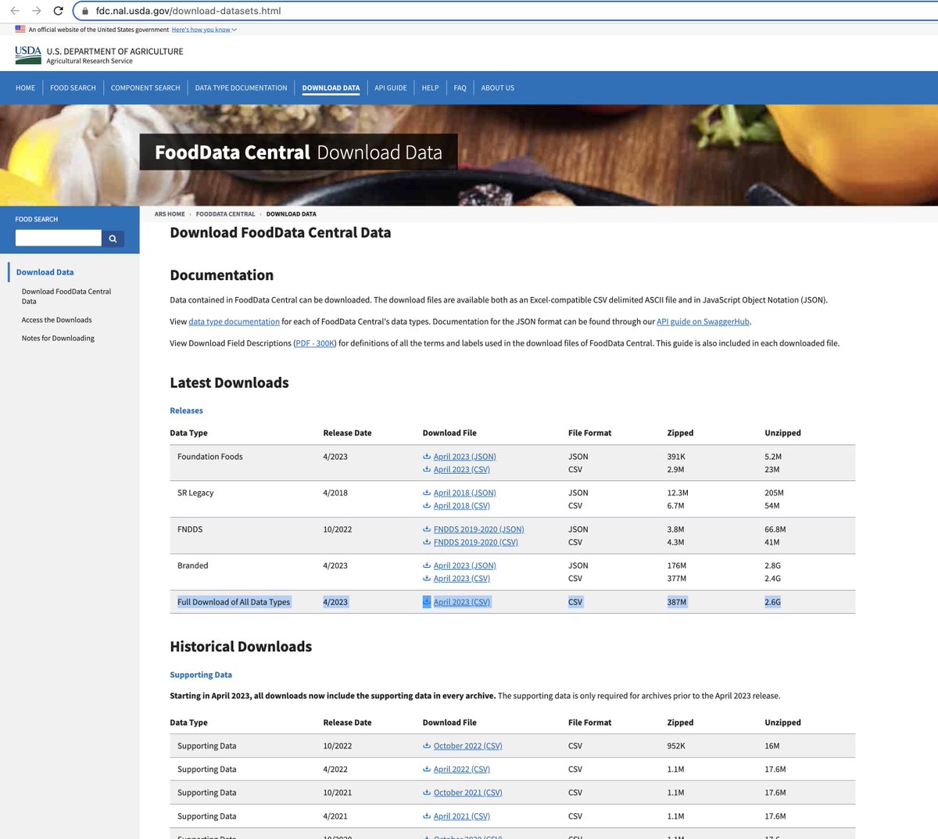Click the FoodData Central Download Data banner title
938x839 pixels.
(299, 152)
